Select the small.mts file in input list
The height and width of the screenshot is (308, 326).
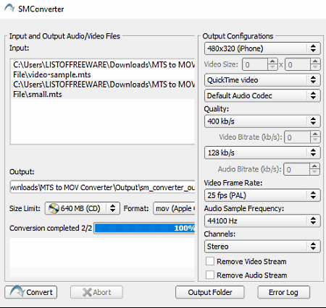[103, 90]
